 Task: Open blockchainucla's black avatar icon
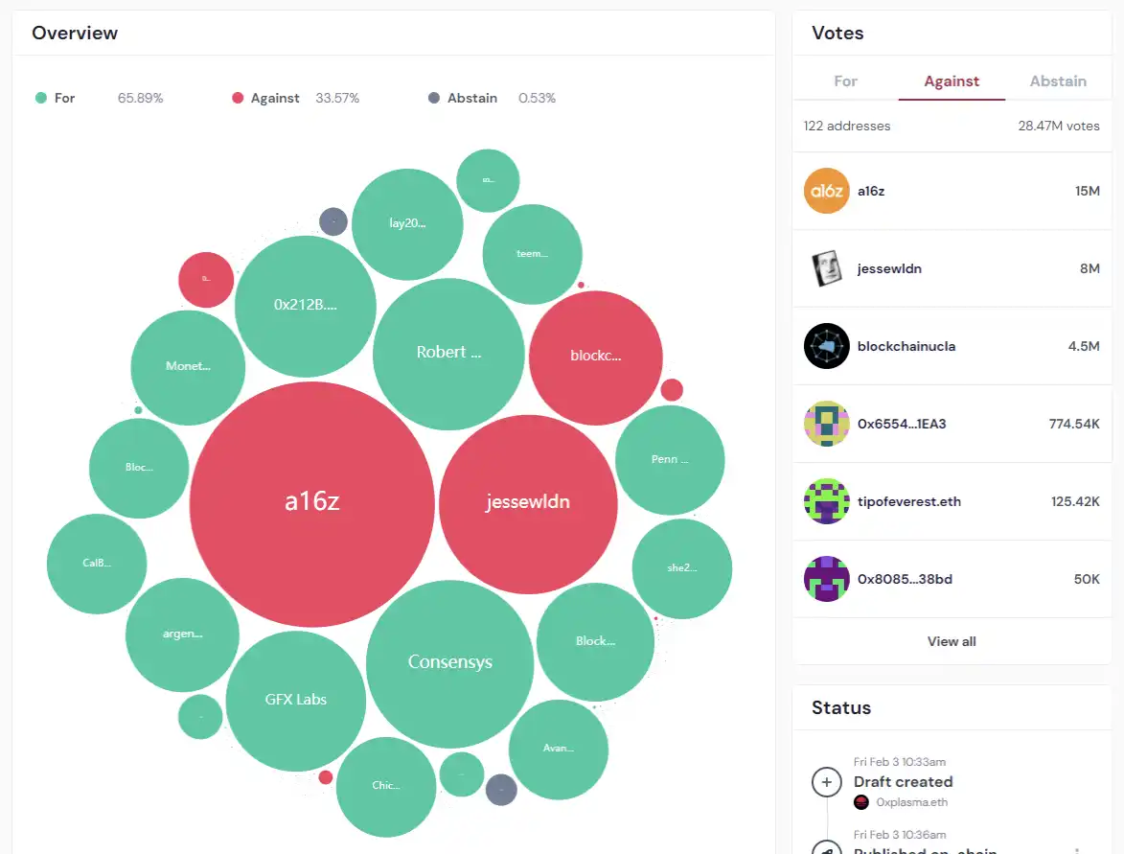[826, 346]
